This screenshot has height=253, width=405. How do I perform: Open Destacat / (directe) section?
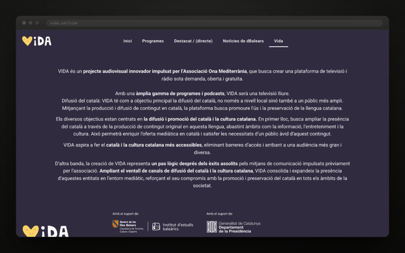click(x=193, y=41)
